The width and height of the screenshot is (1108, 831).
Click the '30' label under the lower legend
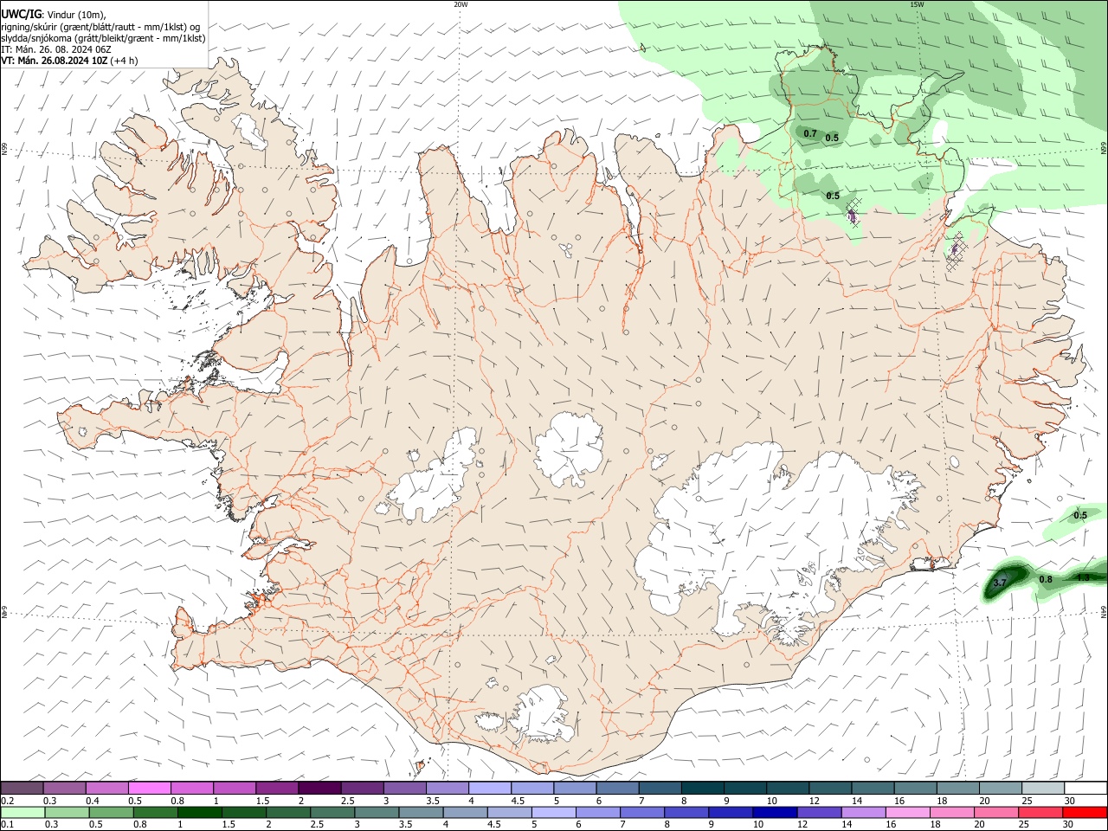click(x=1067, y=825)
